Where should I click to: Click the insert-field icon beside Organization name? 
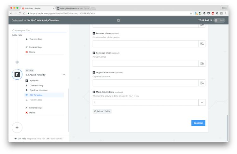click(202, 83)
